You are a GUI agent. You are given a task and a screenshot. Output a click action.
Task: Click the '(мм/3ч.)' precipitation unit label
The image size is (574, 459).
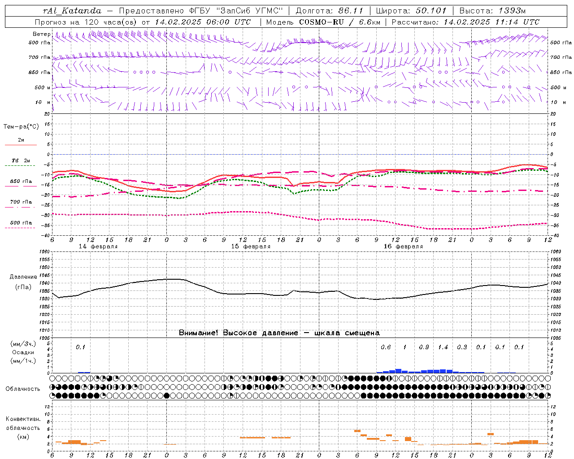(23, 344)
